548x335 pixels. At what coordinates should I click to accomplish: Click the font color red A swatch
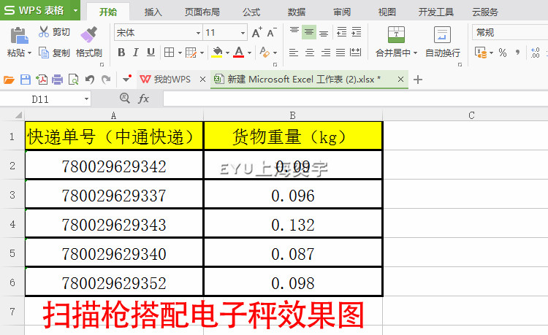click(x=239, y=53)
